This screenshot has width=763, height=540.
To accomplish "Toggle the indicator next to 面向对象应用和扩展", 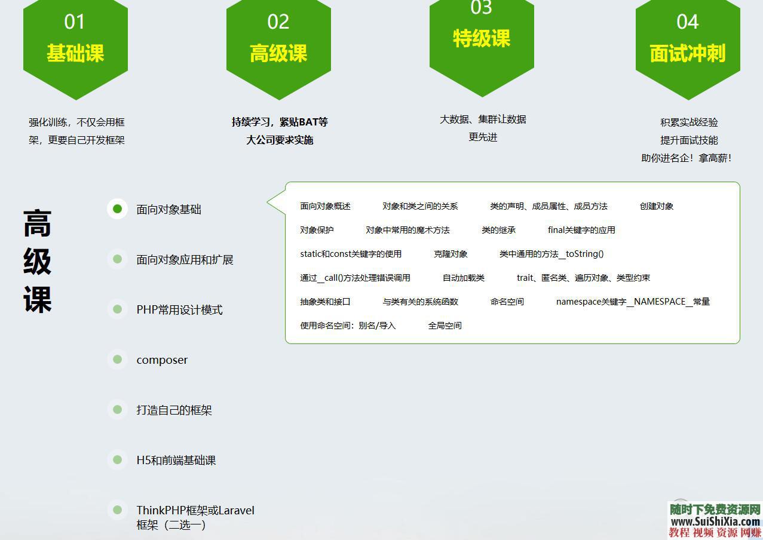I will click(x=117, y=259).
